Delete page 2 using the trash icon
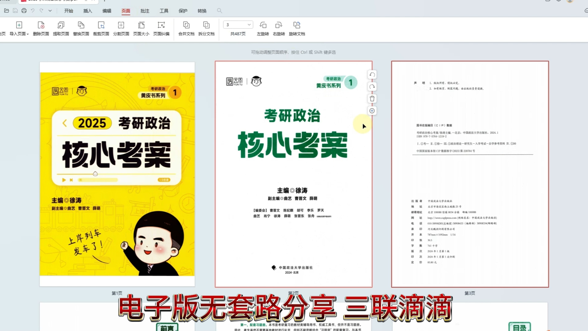The image size is (588, 331). coord(372,99)
